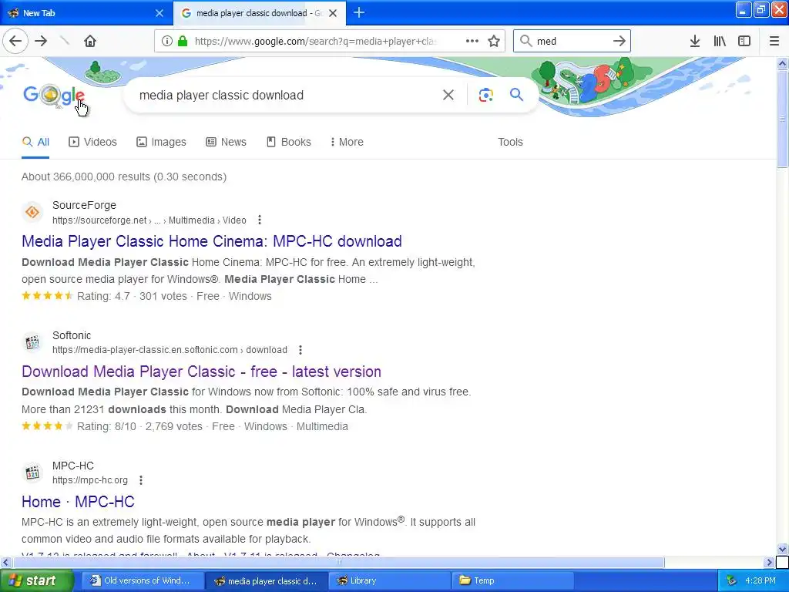Open the Firefox hamburger menu

[774, 42]
